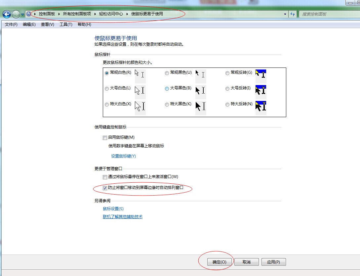Image resolution: width=360 pixels, height=276 pixels.
Task: Click the 确定(O) button
Action: [220, 262]
